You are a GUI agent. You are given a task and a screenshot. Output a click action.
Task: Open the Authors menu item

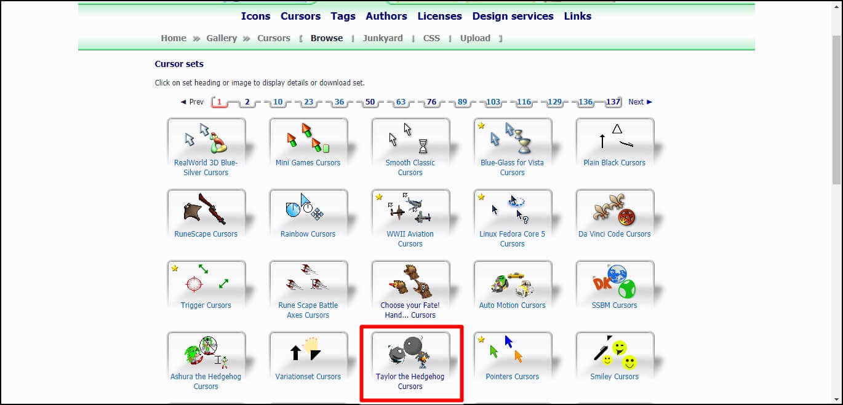[x=386, y=16]
